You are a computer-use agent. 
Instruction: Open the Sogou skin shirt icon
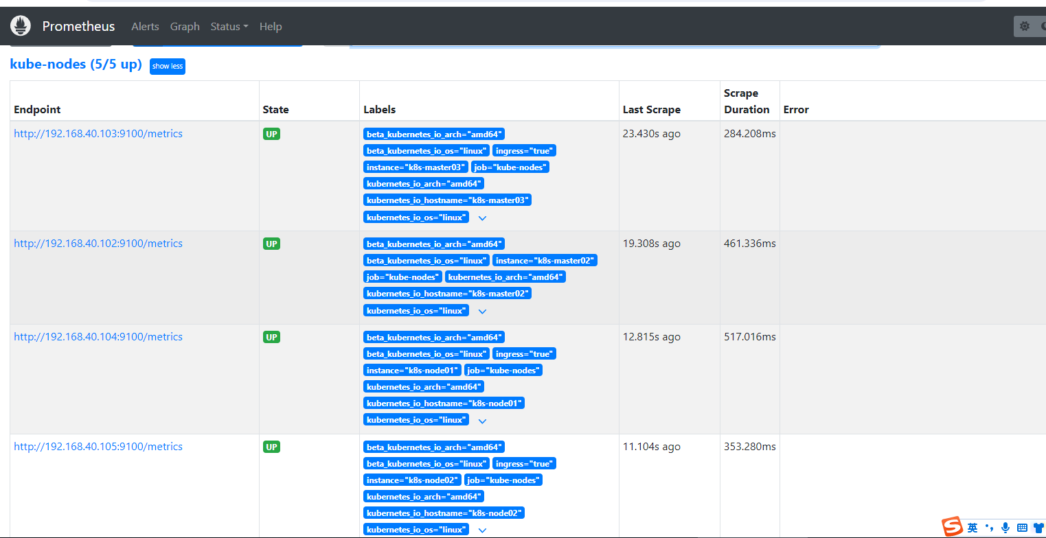[1038, 528]
